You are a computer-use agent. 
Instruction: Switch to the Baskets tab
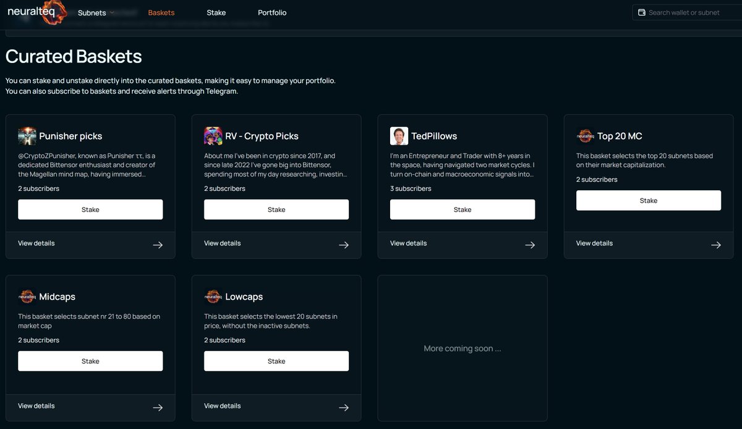point(161,12)
